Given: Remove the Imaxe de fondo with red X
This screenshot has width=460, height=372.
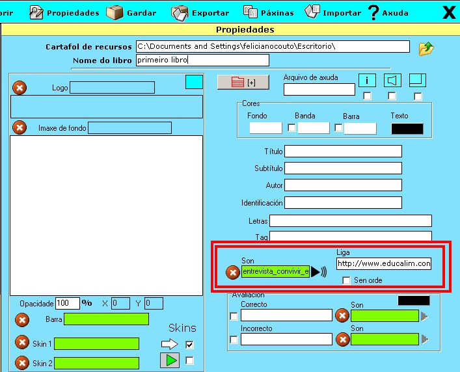Looking at the screenshot, I should pos(20,127).
